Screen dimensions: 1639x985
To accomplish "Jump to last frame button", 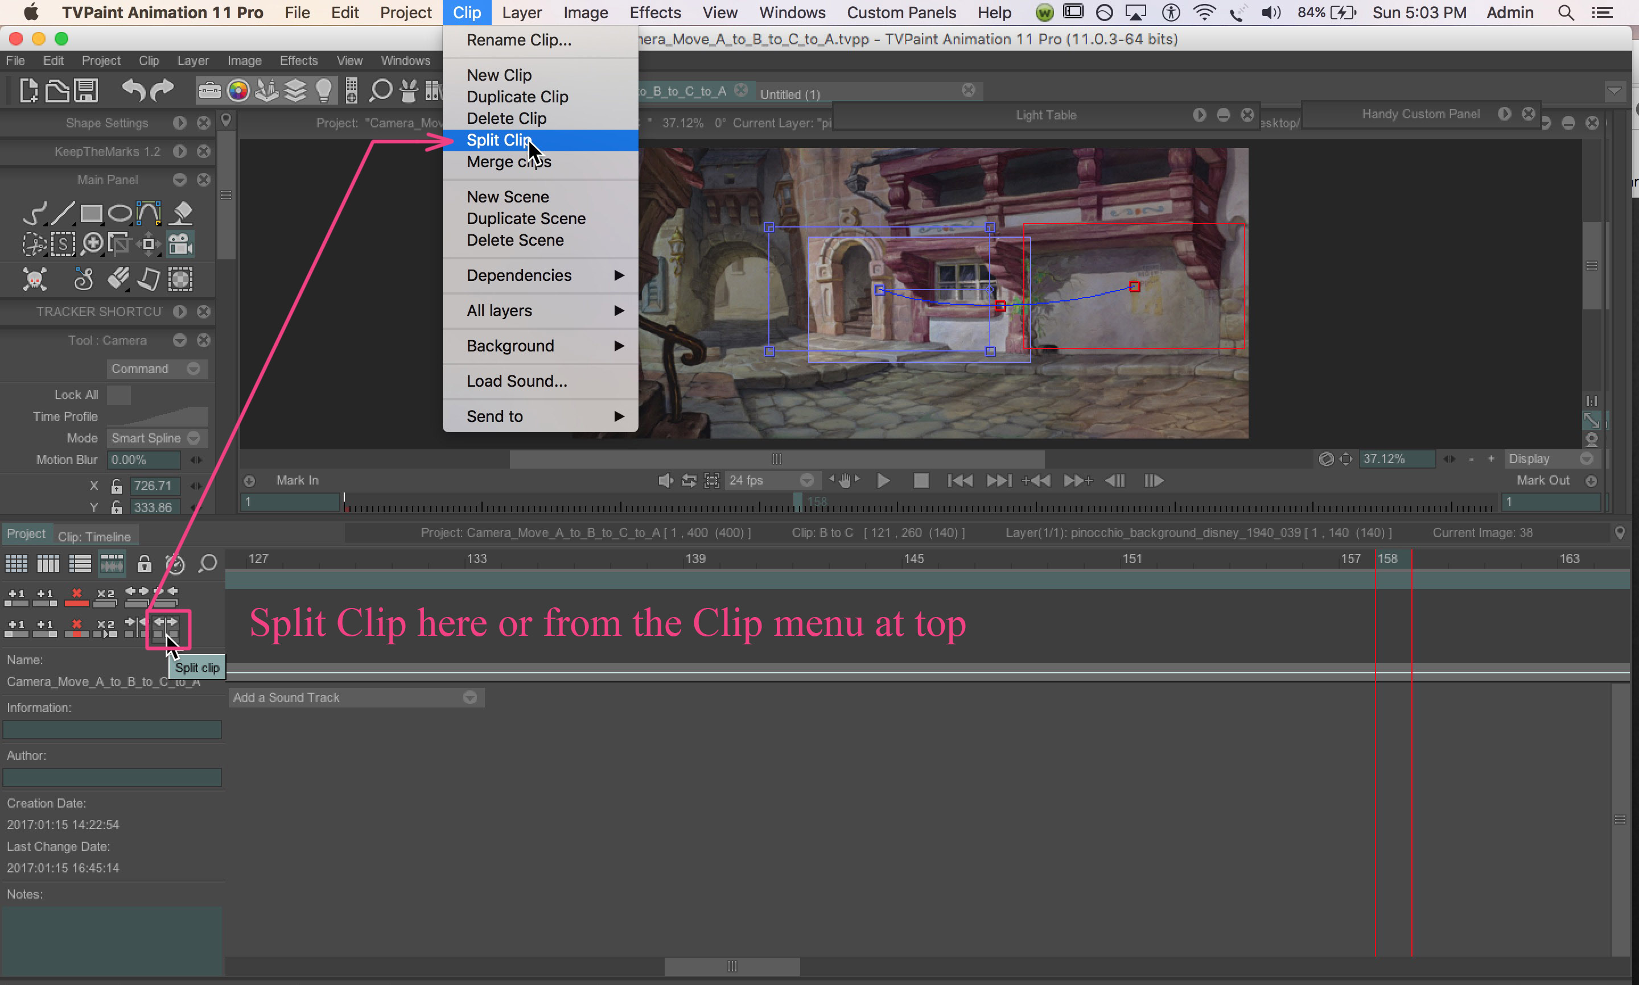I will pyautogui.click(x=999, y=481).
